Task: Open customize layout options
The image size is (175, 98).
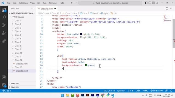Action: point(157,3)
